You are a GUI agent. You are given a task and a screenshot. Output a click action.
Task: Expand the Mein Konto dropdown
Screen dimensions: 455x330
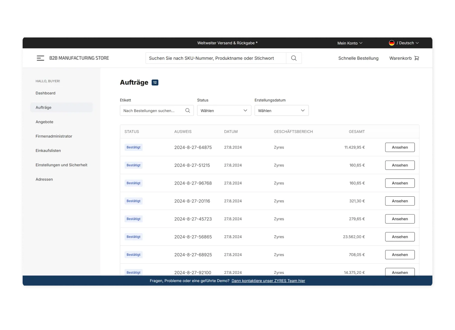point(350,43)
